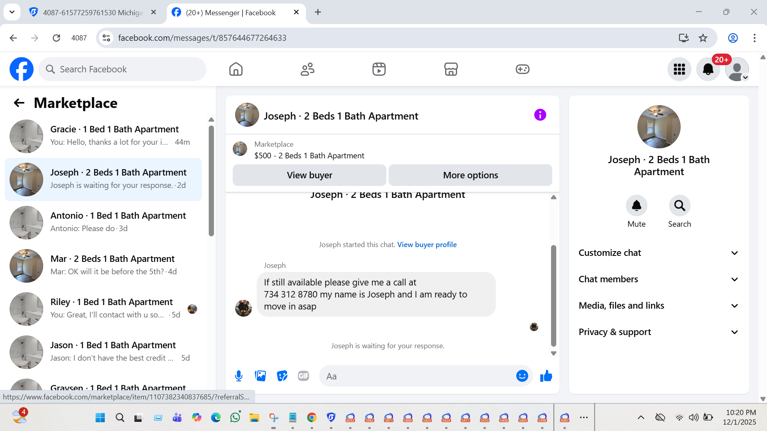Open the tab search dropdown arrow
The height and width of the screenshot is (431, 767).
[x=12, y=12]
